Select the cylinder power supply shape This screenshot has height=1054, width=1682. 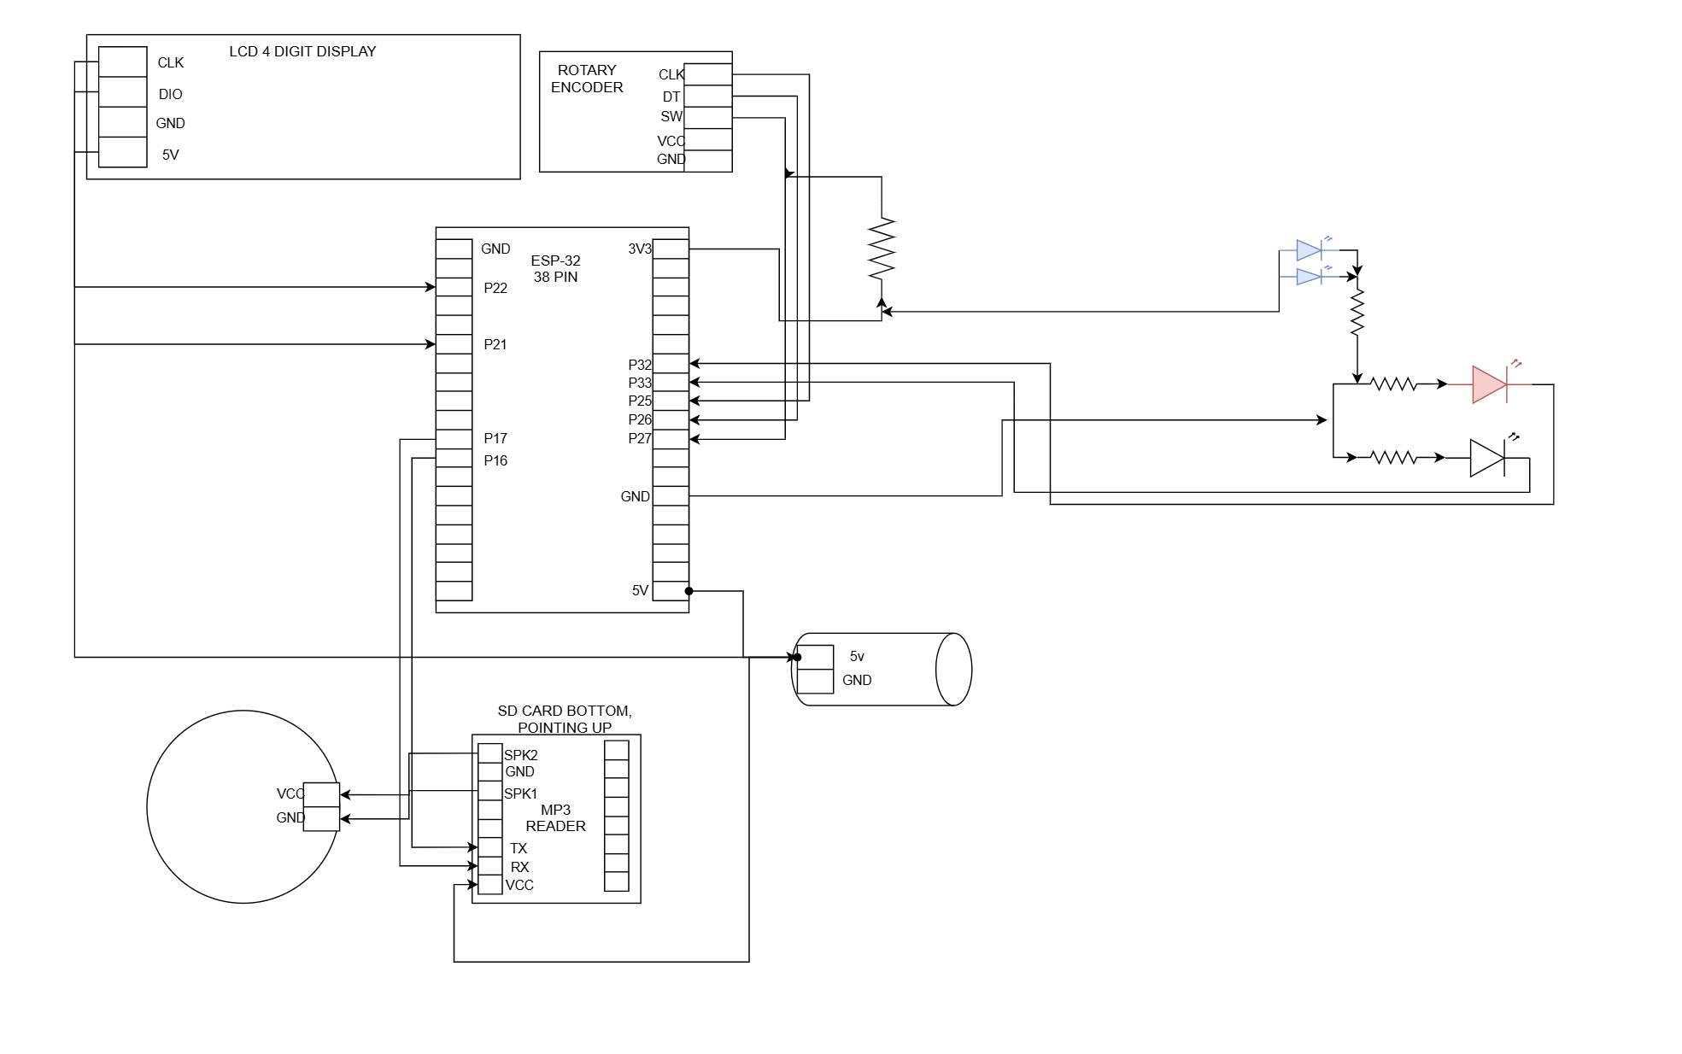[882, 669]
